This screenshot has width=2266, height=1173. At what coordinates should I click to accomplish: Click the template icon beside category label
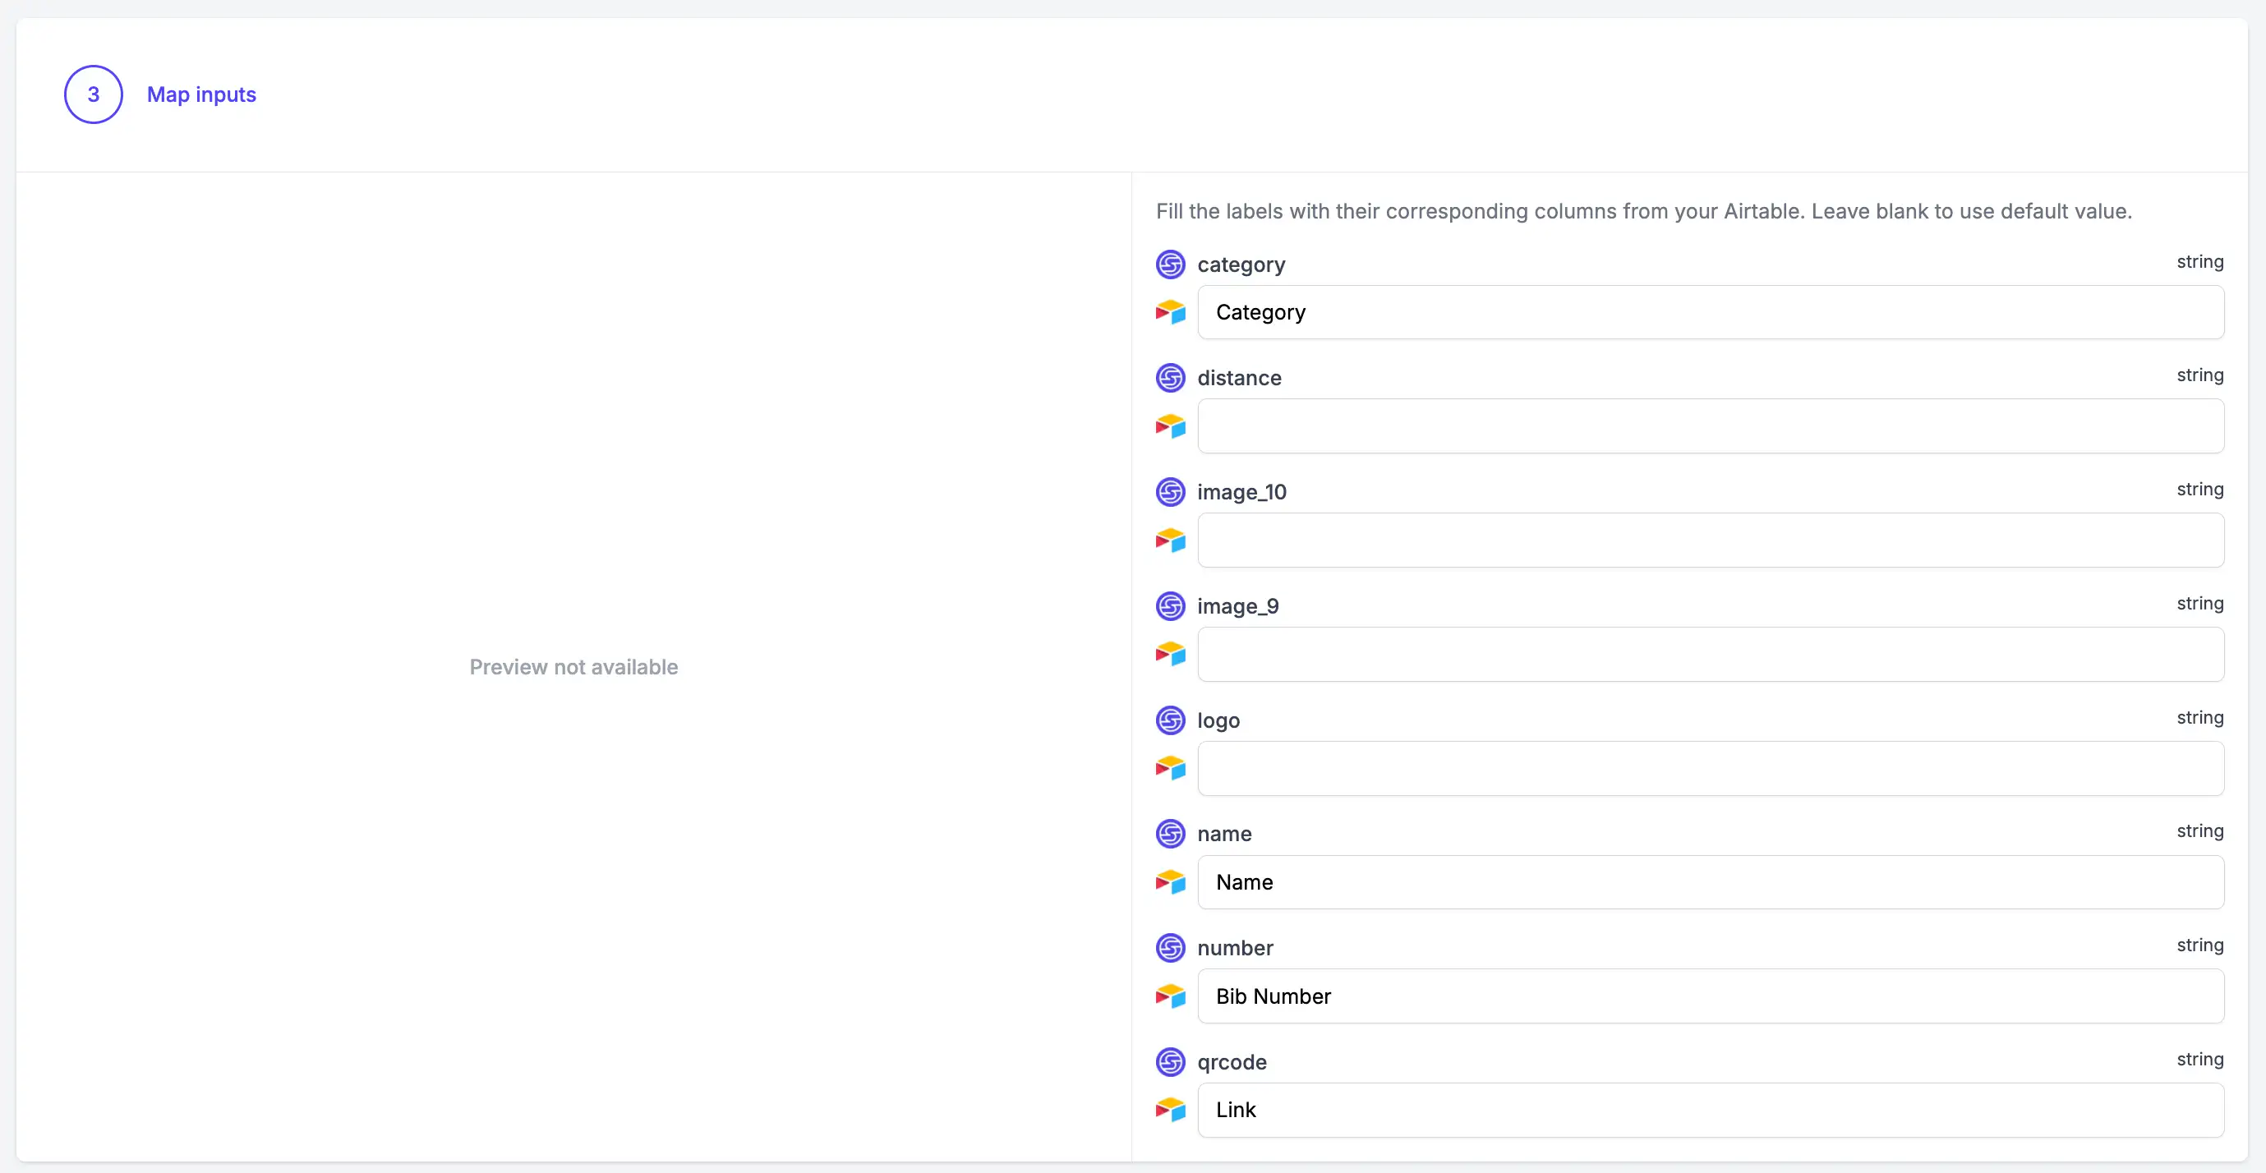coord(1170,264)
